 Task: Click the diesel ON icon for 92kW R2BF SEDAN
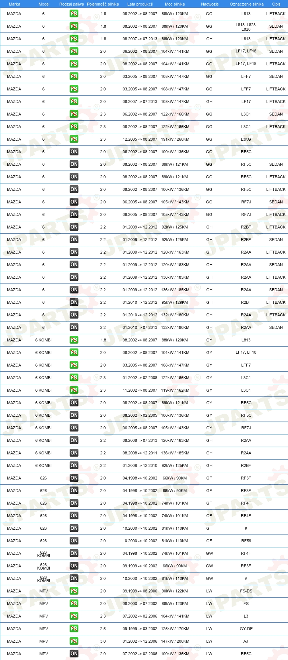74,240
